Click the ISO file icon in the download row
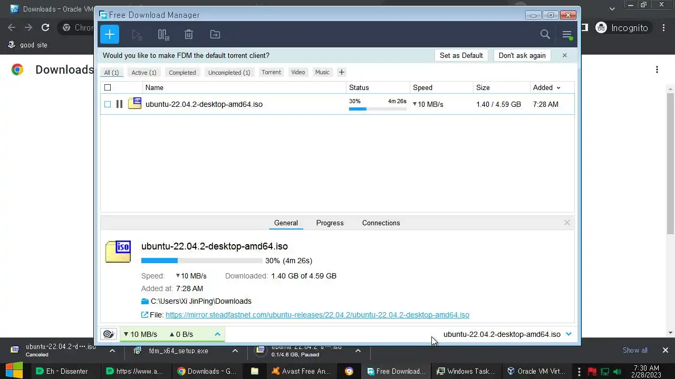 pyautogui.click(x=135, y=104)
